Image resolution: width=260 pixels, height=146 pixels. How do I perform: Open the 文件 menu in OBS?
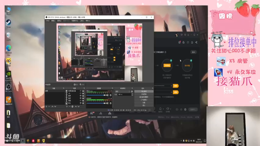(x=47, y=21)
